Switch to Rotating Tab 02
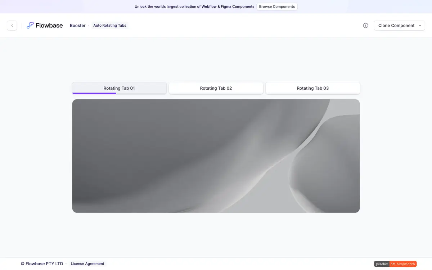Screen dimensions: 432x270 coord(216,88)
